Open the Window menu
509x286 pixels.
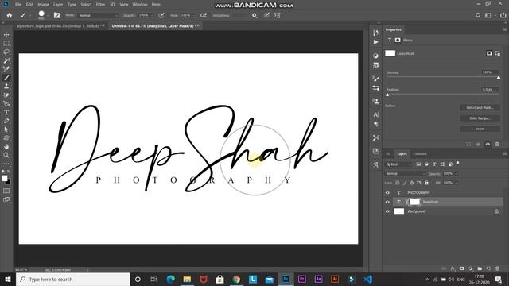coord(140,5)
